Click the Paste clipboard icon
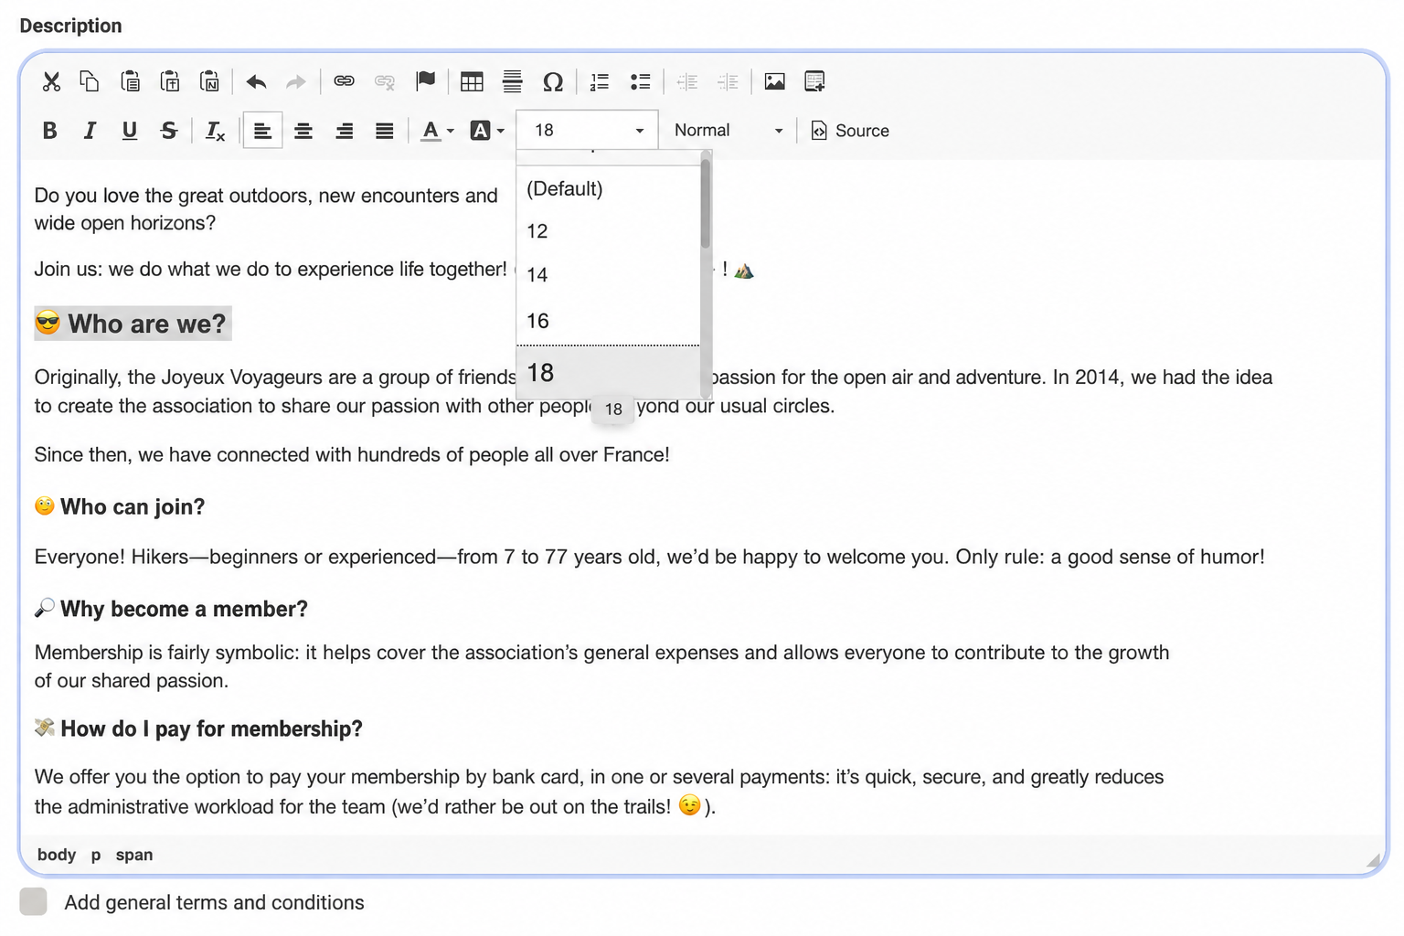The image size is (1404, 936). (x=130, y=81)
